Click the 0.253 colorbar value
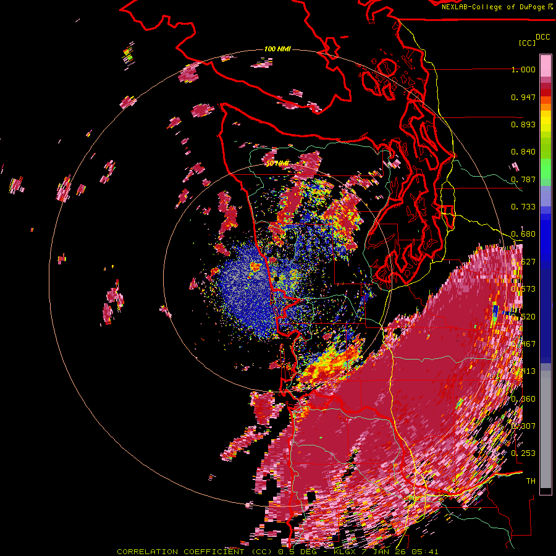Image resolution: width=556 pixels, height=556 pixels. click(523, 453)
